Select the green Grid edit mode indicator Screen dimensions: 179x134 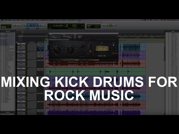click(x=4, y=27)
